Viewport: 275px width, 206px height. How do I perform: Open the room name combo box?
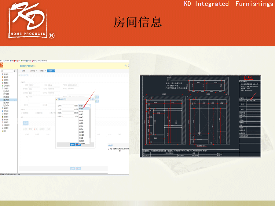pos(84,106)
